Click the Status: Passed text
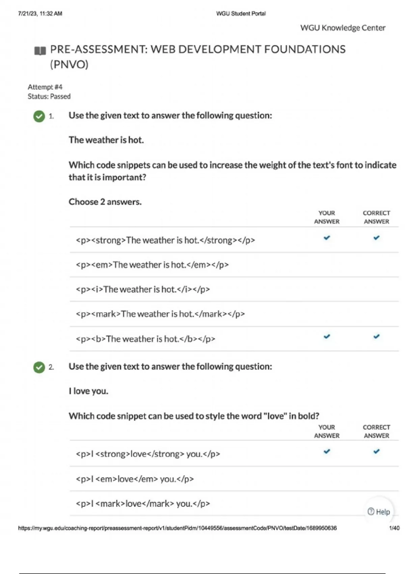The height and width of the screenshot is (574, 405). (49, 97)
